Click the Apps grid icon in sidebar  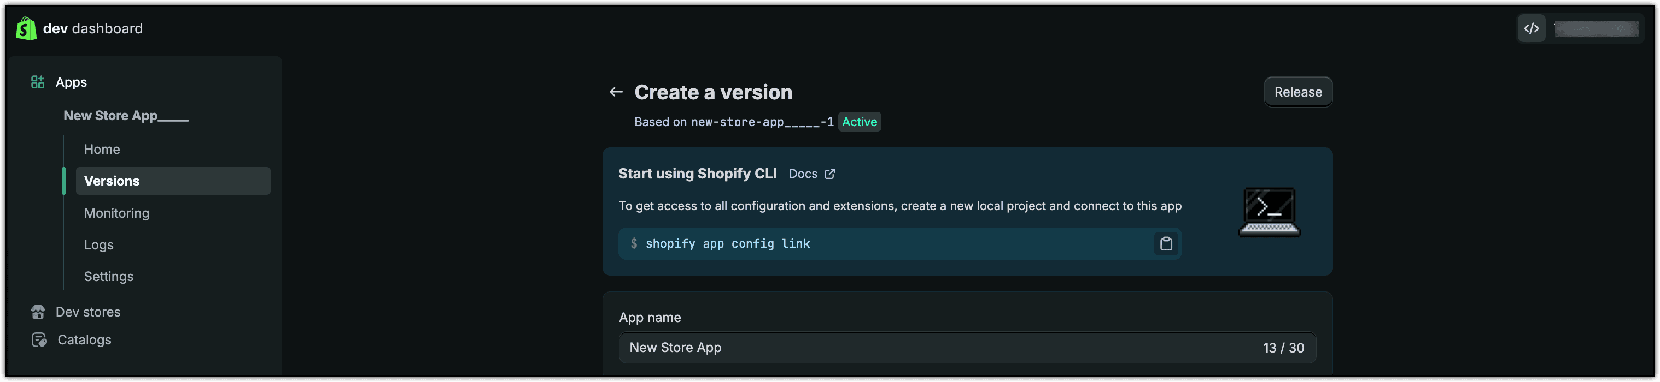38,82
